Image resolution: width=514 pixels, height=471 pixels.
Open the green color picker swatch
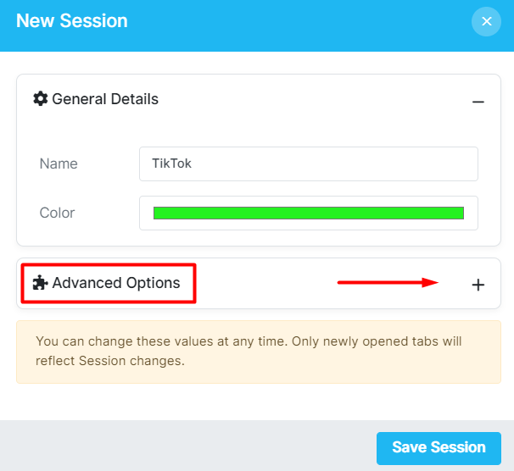(x=309, y=213)
